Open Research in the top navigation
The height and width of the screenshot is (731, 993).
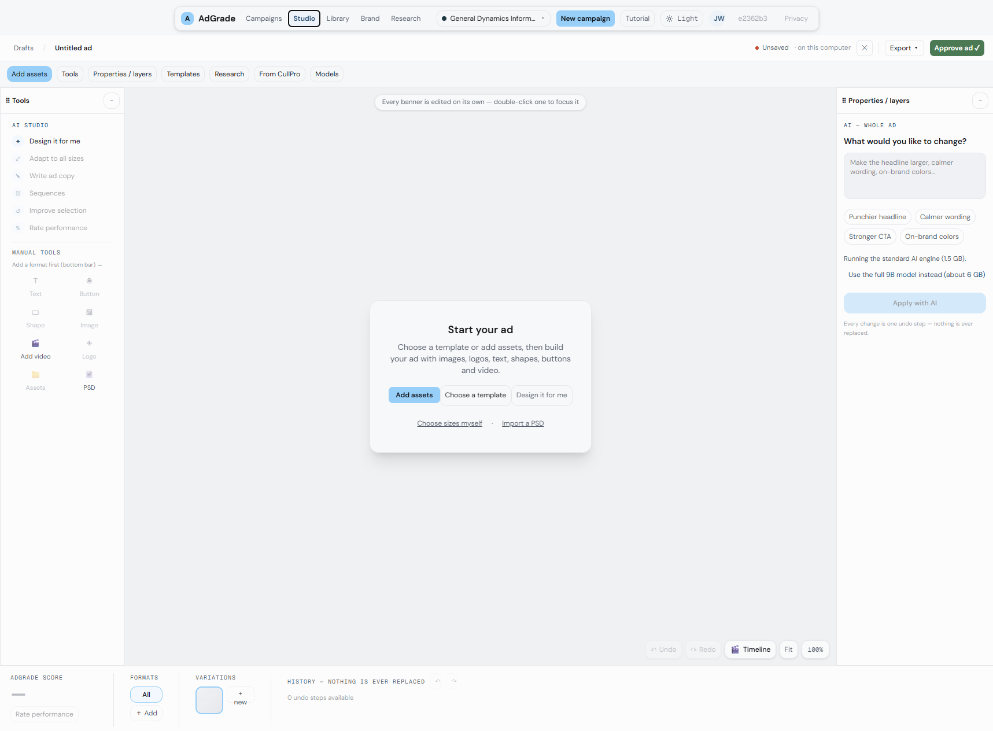click(x=406, y=19)
